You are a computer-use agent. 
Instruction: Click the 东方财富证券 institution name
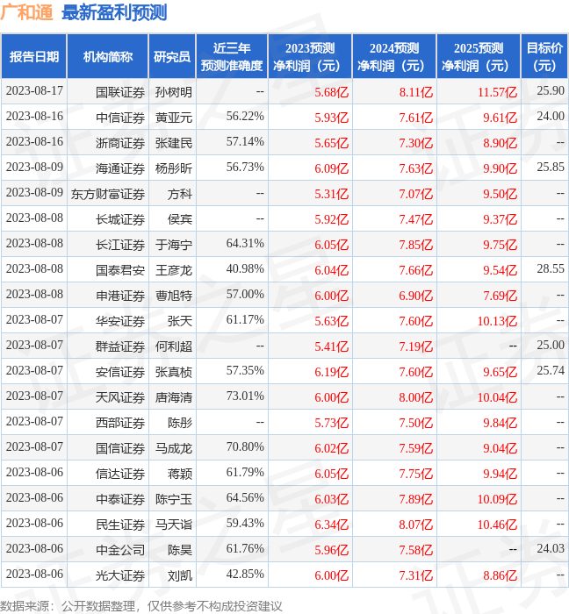[108, 193]
